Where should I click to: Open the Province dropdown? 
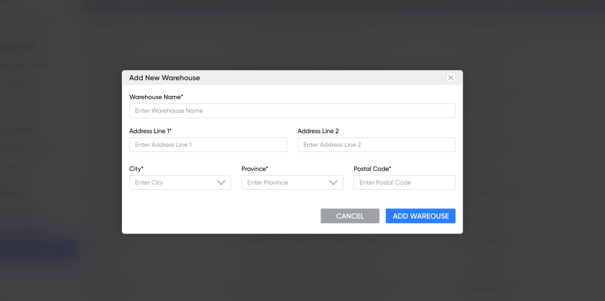pyautogui.click(x=292, y=182)
